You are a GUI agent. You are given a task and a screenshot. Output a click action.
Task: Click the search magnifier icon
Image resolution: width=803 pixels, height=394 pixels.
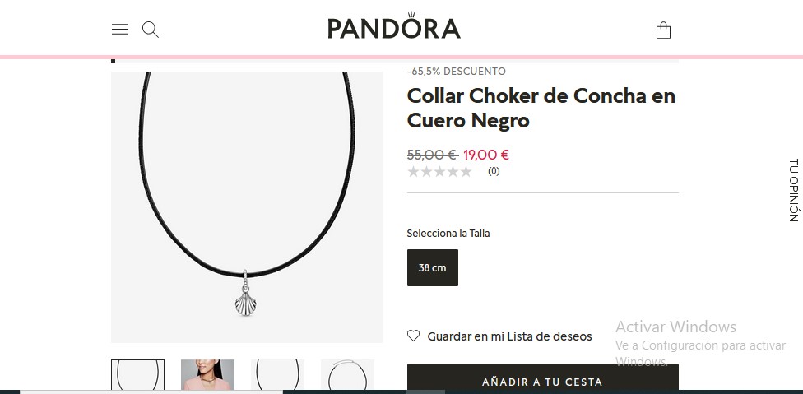150,30
